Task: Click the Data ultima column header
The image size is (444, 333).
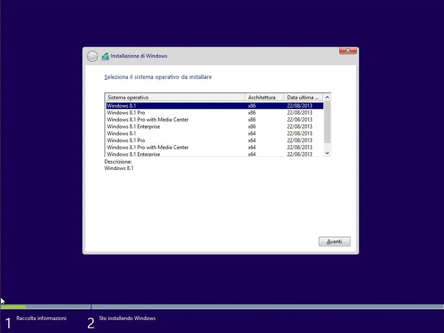Action: (304, 97)
